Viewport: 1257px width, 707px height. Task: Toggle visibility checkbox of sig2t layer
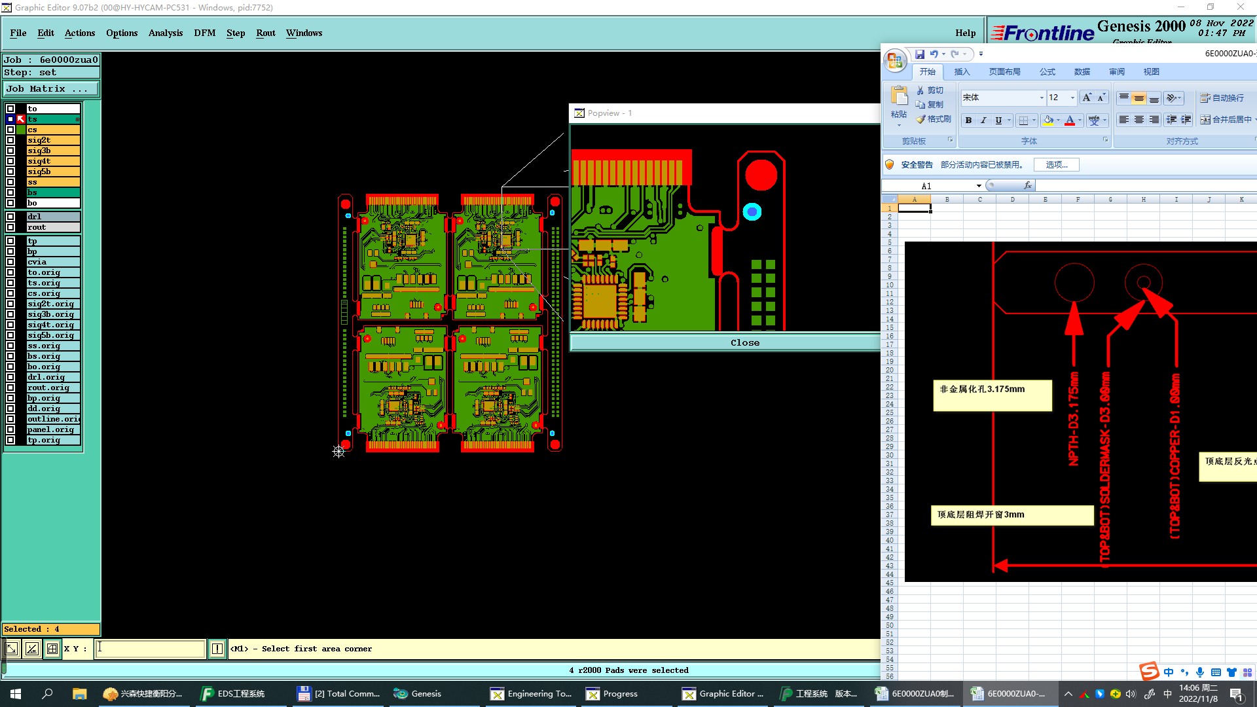coord(10,140)
